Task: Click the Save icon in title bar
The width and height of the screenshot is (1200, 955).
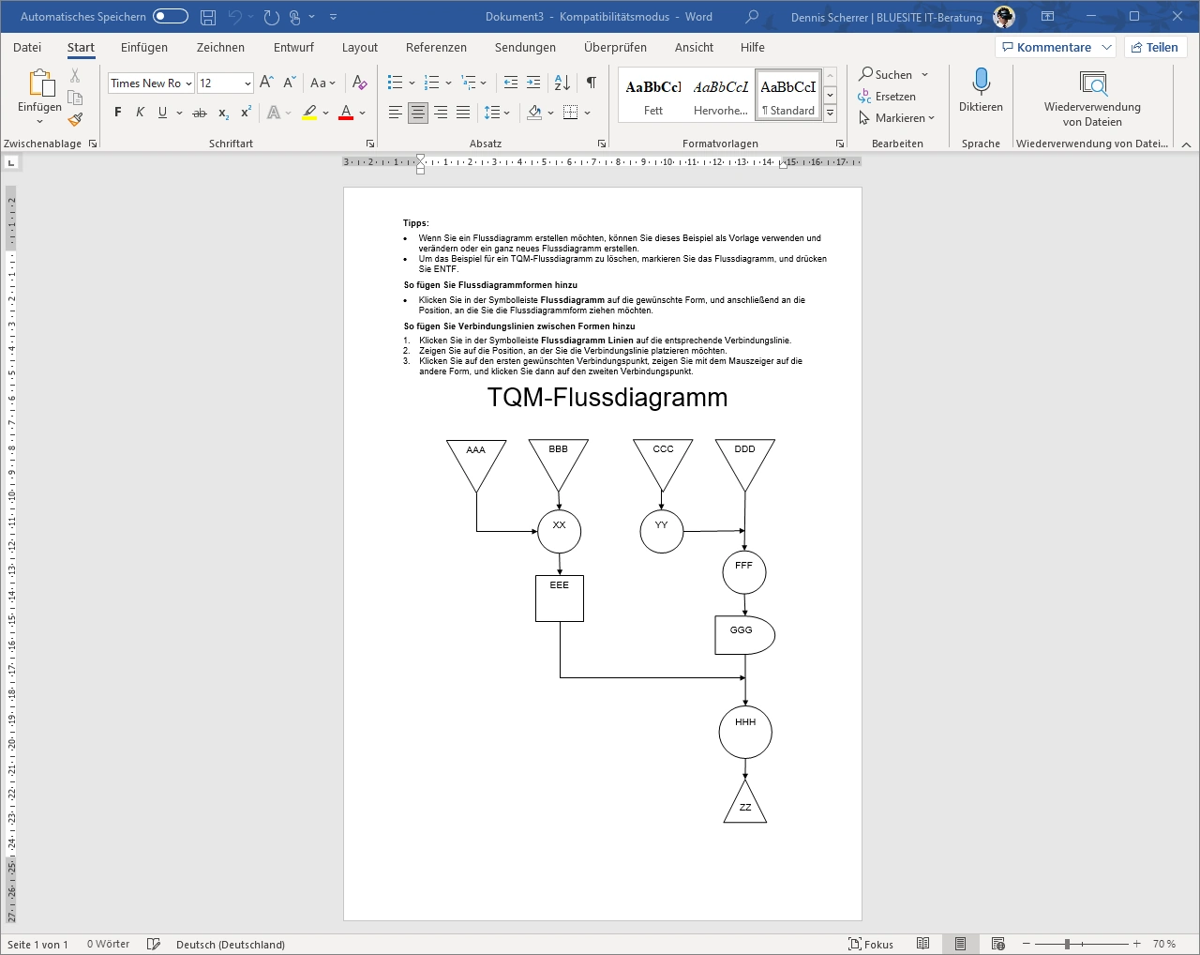Action: tap(208, 17)
